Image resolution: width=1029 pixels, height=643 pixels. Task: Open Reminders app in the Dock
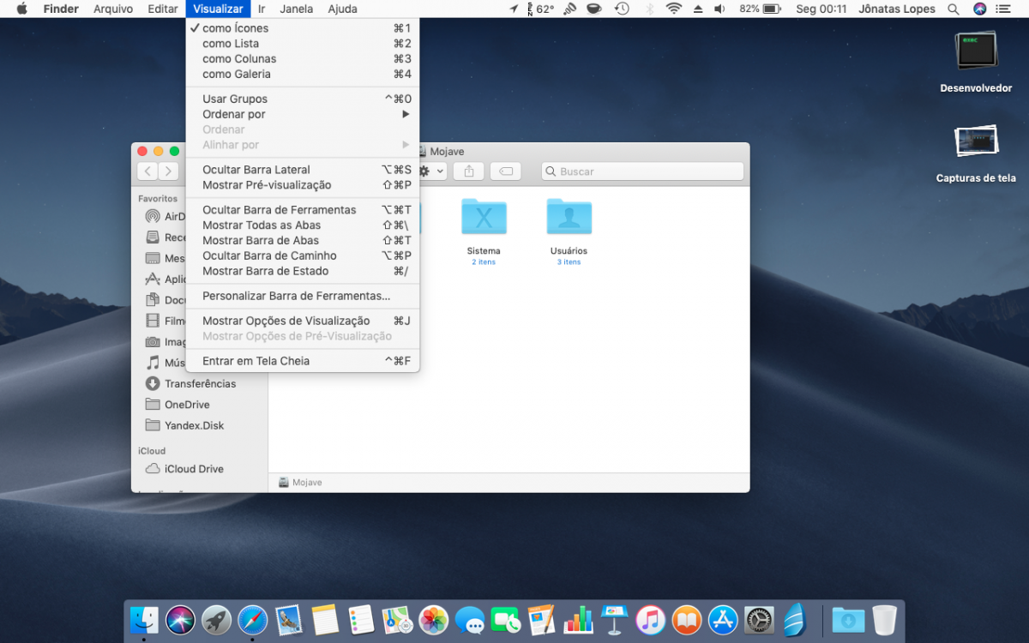(361, 620)
